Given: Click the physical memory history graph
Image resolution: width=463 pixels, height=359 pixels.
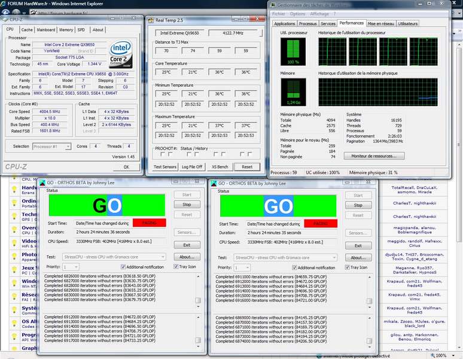Looking at the screenshot, I should point(378,92).
